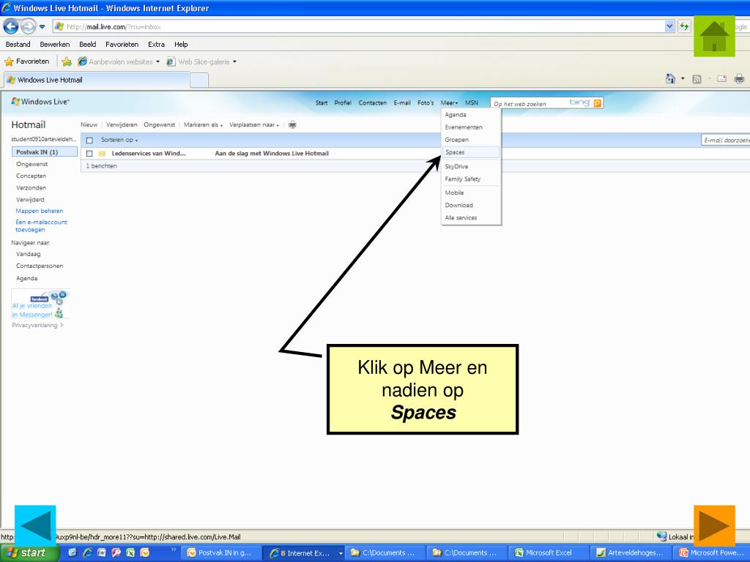Click the print toolbar icon
The width and height of the screenshot is (750, 562).
click(x=739, y=79)
